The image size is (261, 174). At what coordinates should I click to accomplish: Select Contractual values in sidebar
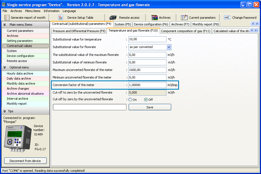point(25,46)
